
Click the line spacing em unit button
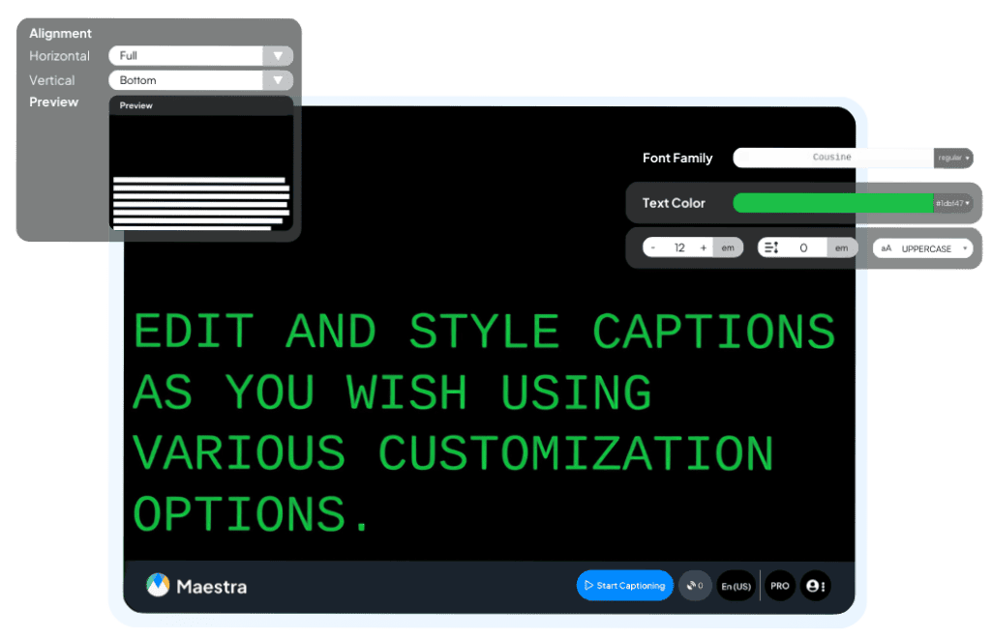(842, 248)
